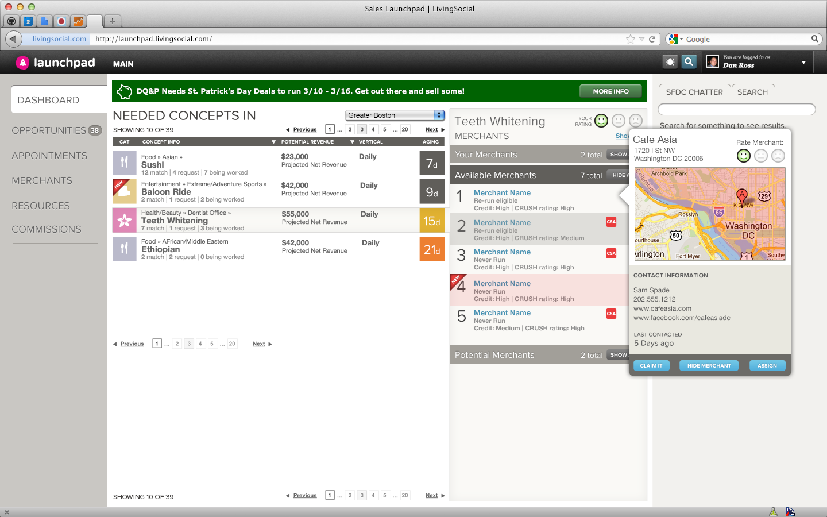
Task: Click the Teeth Whitening flower icon
Action: pos(124,220)
